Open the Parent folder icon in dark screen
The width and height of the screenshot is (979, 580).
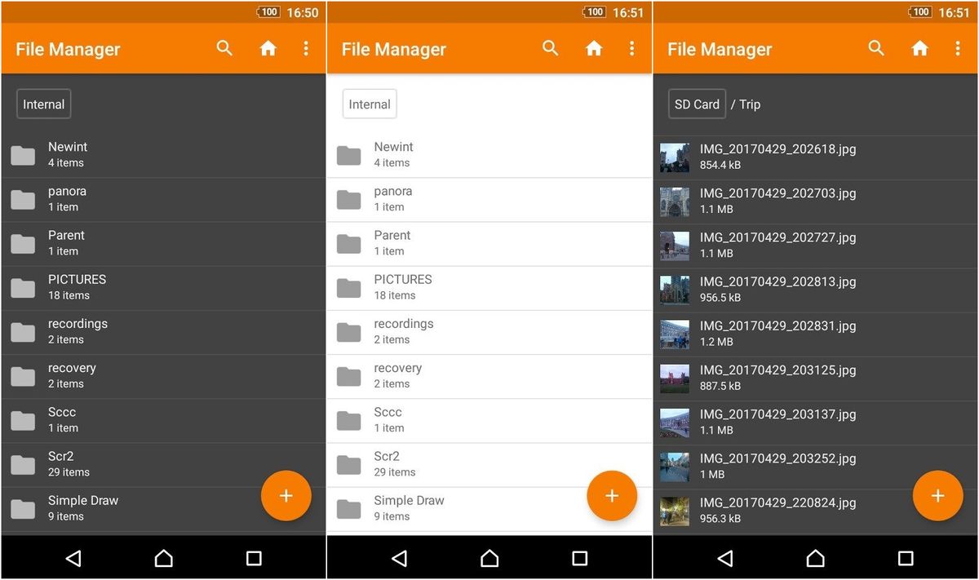[23, 243]
